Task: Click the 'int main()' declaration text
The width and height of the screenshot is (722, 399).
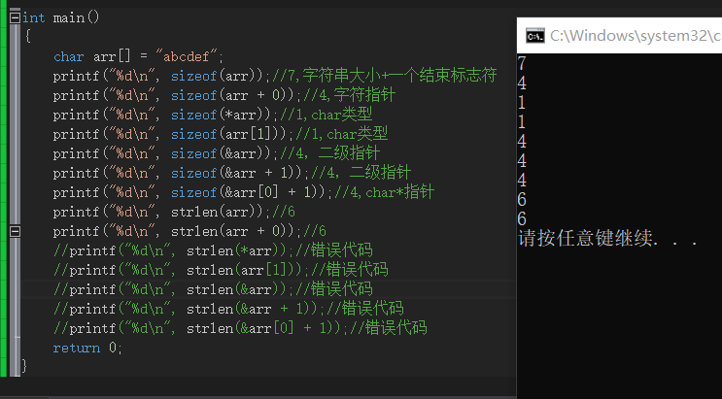Action: click(61, 17)
